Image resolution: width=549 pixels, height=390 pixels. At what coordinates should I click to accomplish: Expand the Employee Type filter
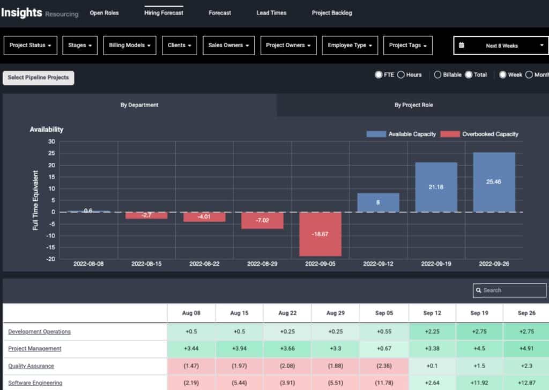click(x=350, y=46)
